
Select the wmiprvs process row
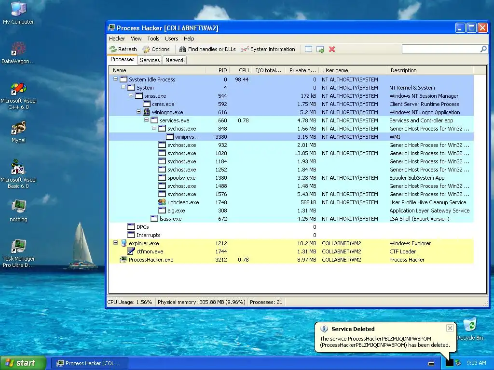tap(291, 136)
